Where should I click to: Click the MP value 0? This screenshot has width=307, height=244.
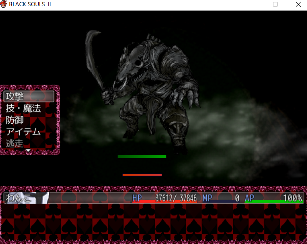pyautogui.click(x=237, y=198)
